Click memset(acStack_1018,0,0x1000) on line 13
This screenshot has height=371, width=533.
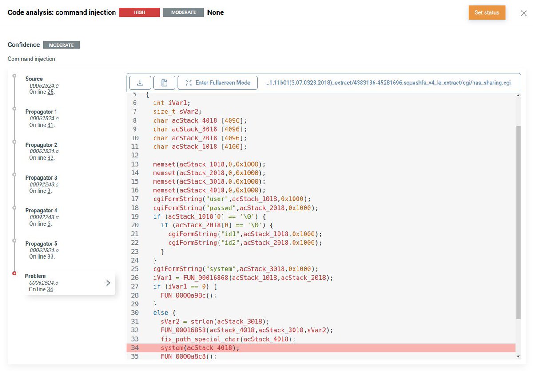[x=209, y=164]
